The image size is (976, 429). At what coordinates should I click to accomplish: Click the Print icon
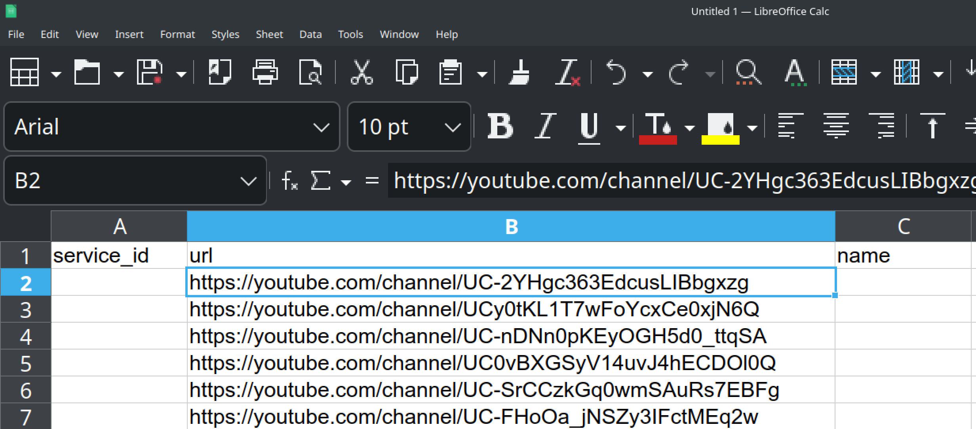[x=265, y=72]
